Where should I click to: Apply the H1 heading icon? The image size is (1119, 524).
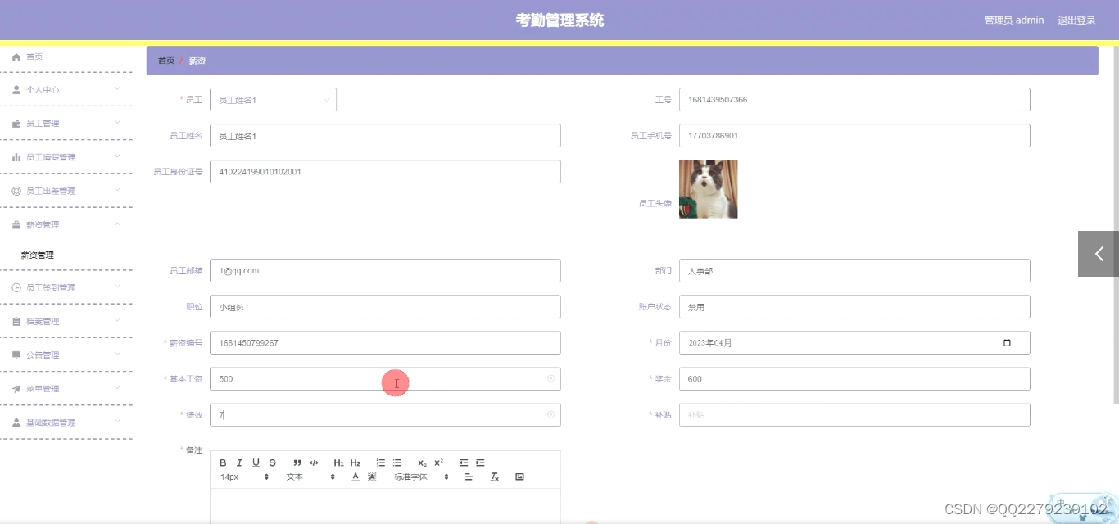pyautogui.click(x=338, y=462)
